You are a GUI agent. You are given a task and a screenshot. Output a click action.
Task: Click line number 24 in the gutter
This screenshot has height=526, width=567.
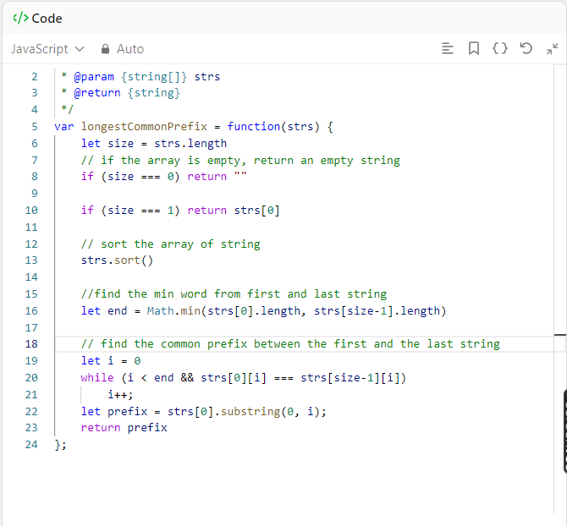[x=31, y=444]
